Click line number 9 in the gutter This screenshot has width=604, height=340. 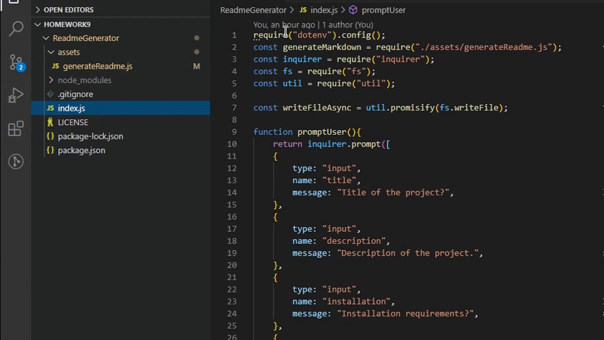click(234, 132)
